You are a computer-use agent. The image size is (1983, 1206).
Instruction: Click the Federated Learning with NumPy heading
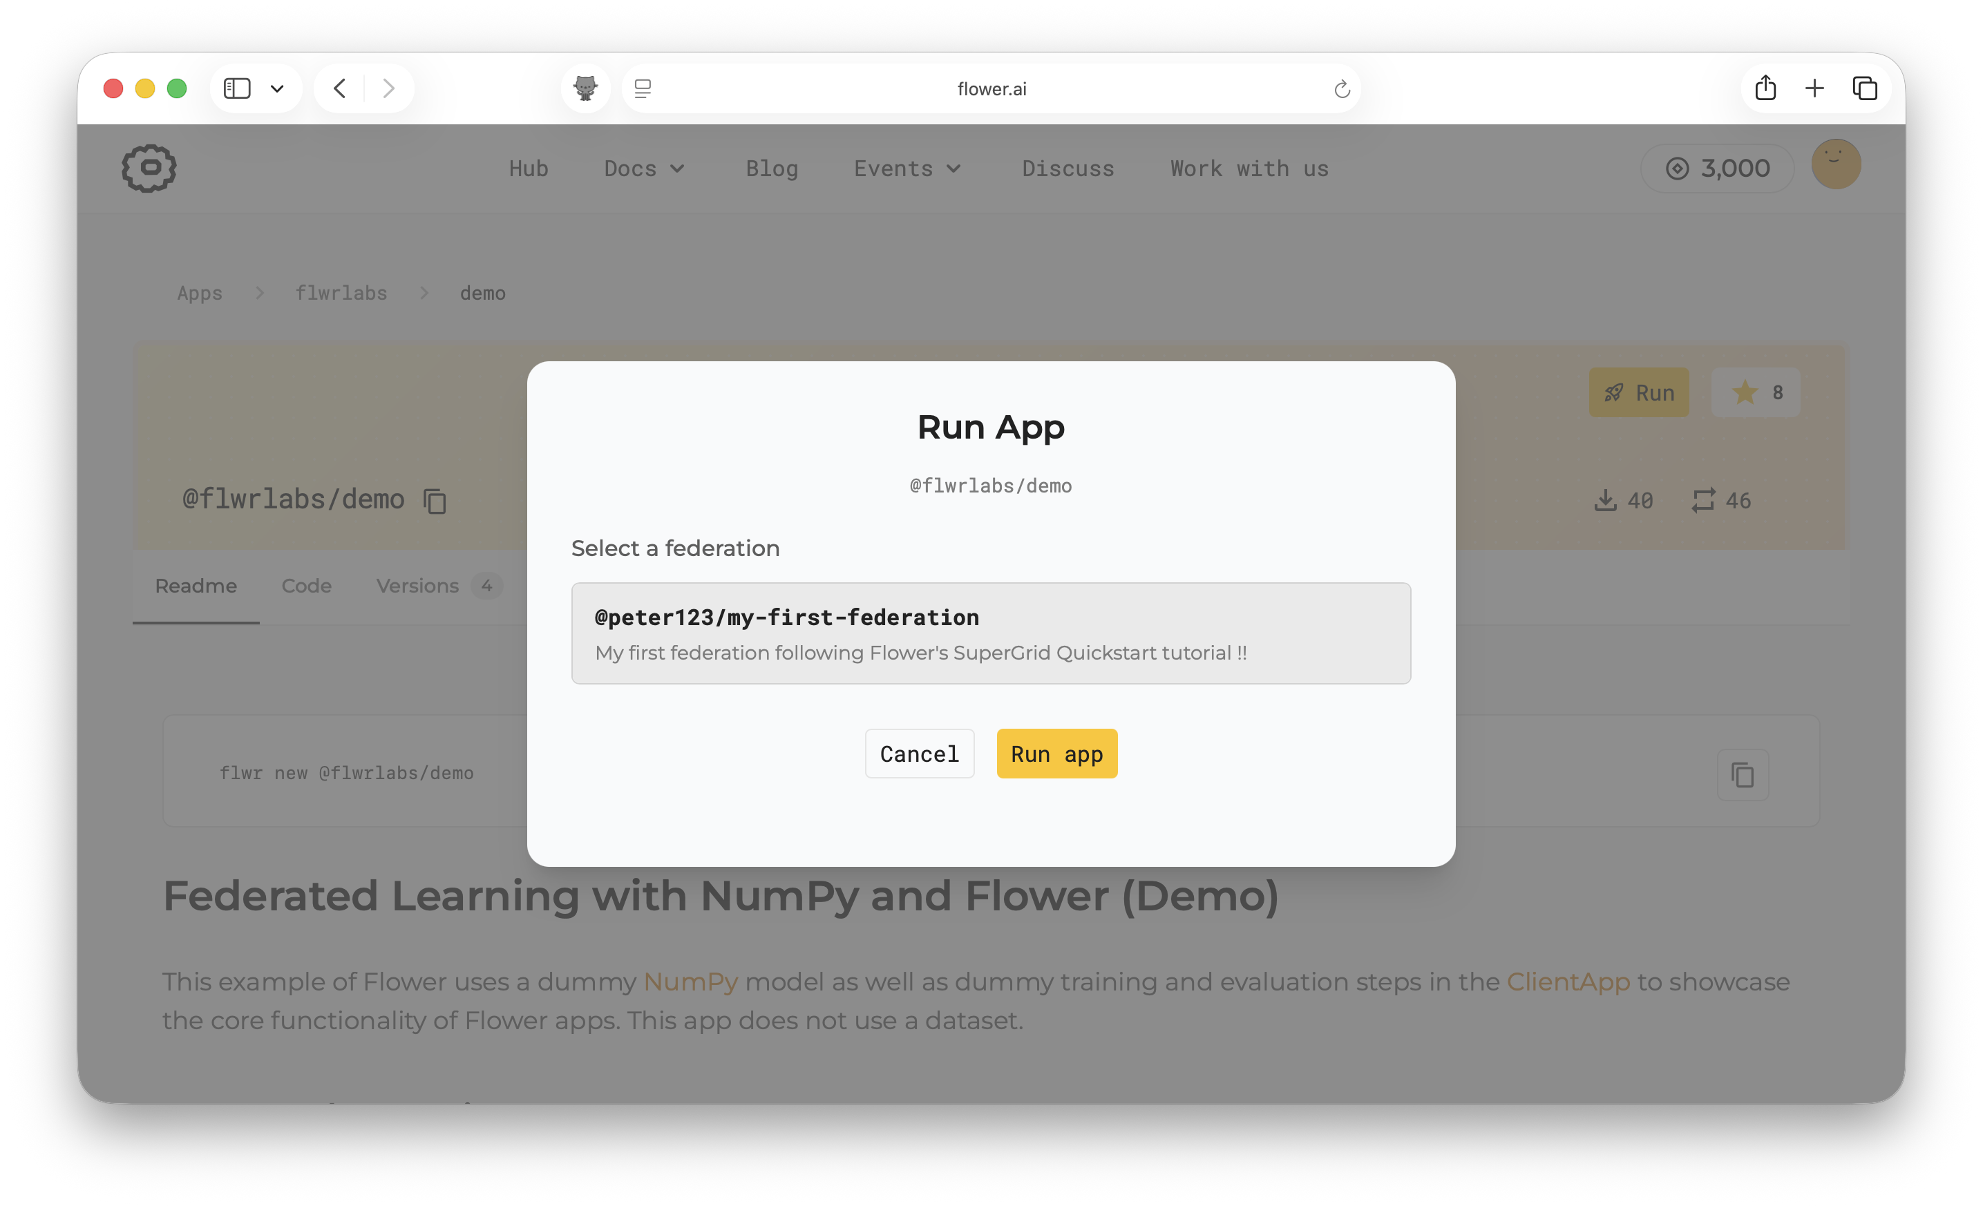[x=720, y=895]
